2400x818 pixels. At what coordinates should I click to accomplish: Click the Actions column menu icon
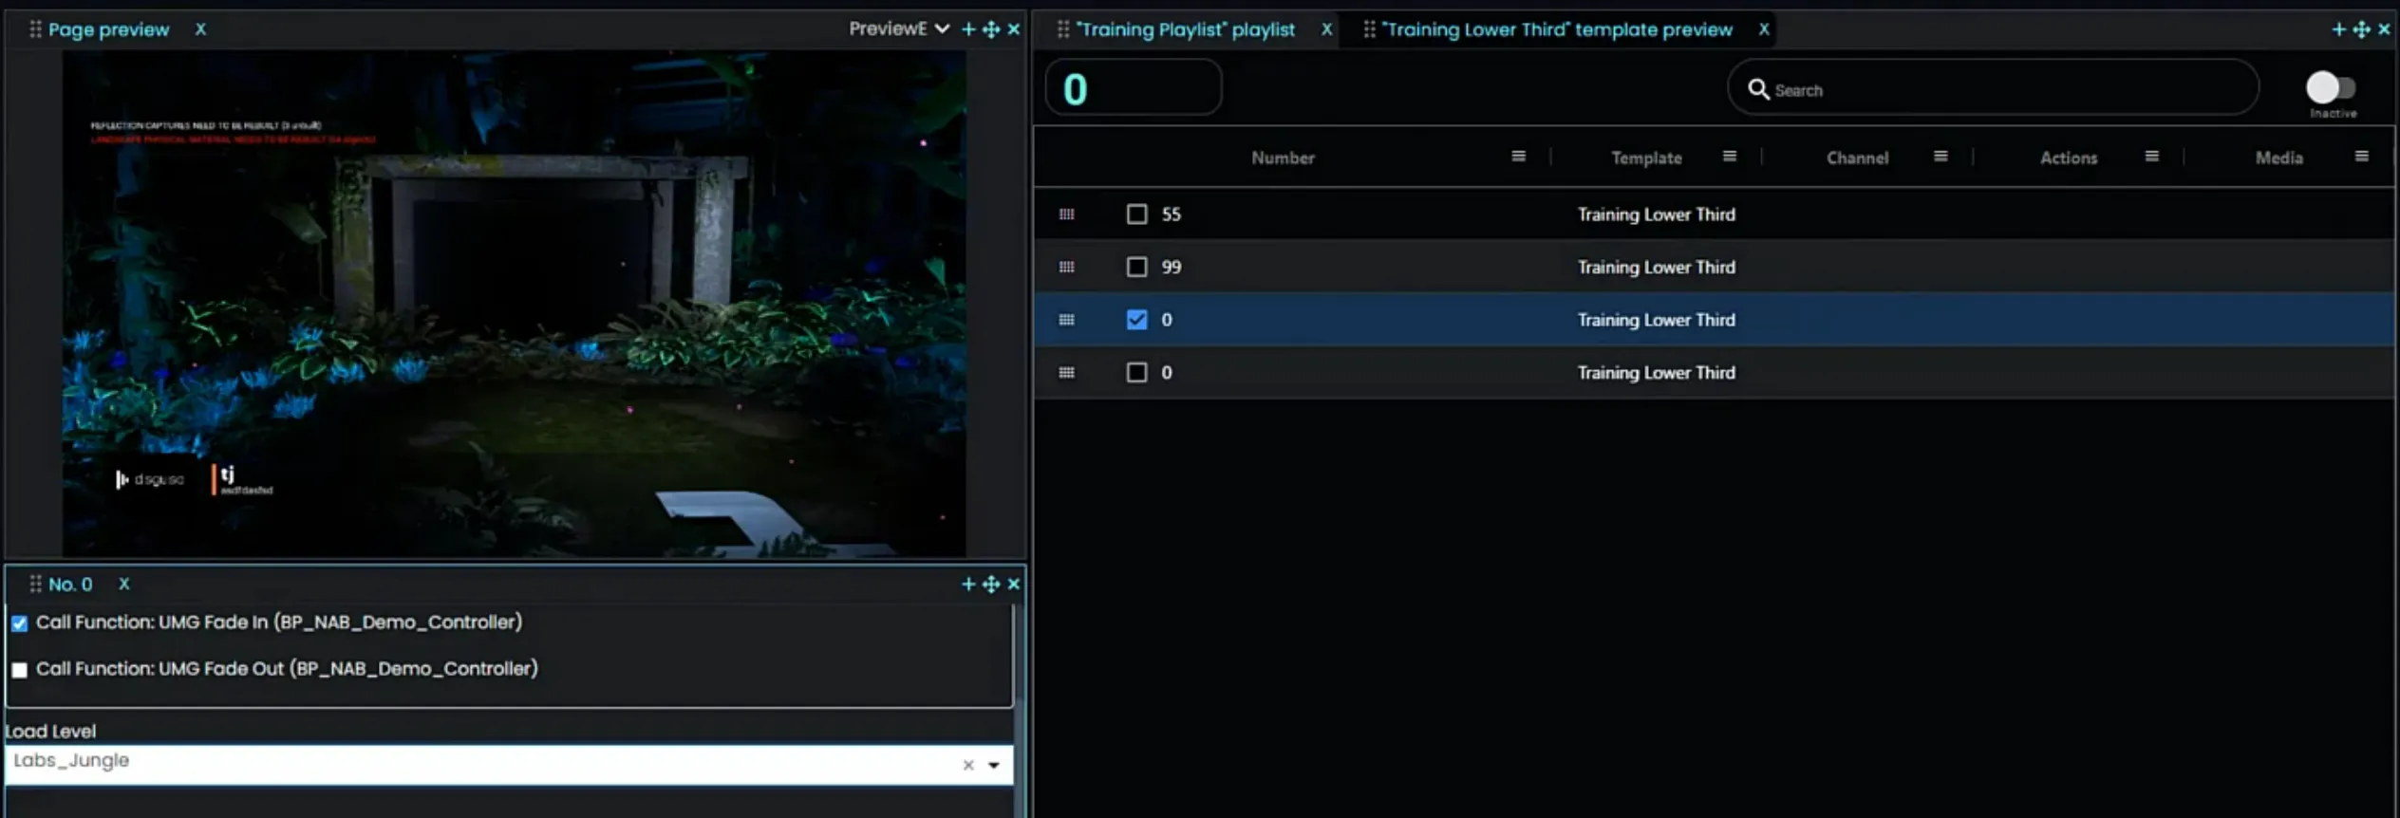(2151, 157)
